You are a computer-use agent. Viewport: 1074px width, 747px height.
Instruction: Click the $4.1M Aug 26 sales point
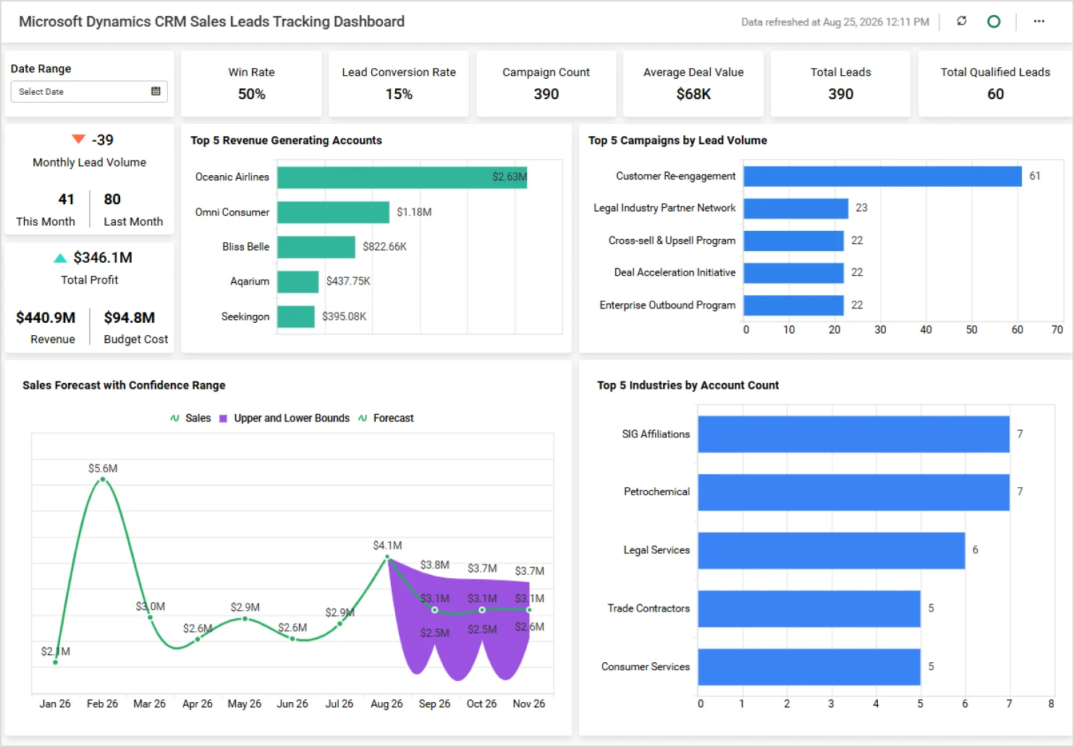pos(388,557)
